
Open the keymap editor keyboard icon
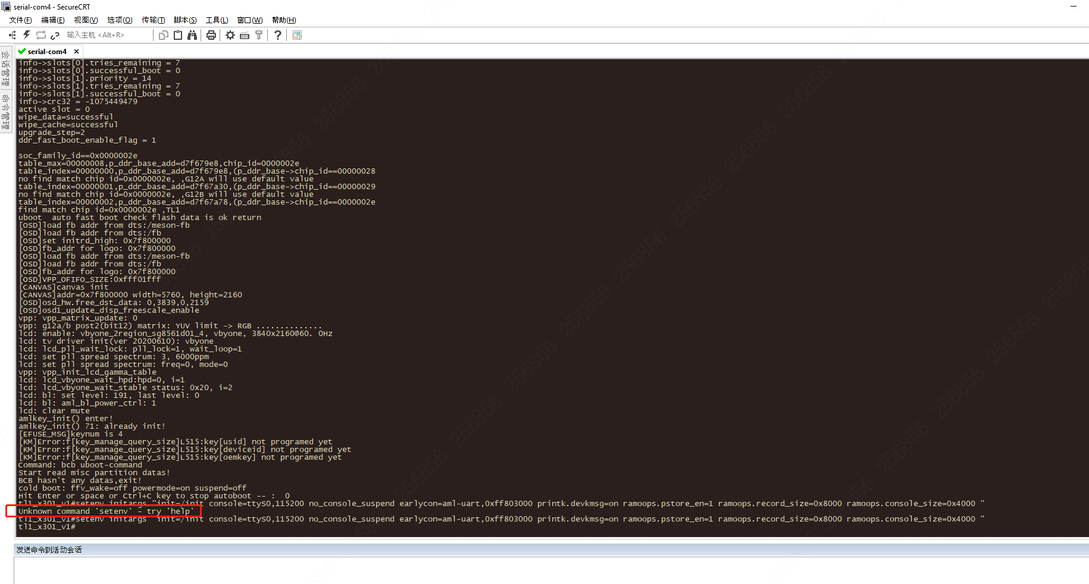click(x=245, y=34)
